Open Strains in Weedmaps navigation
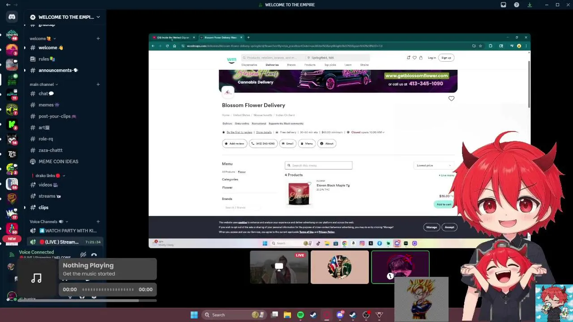The height and width of the screenshot is (322, 573). [364, 65]
